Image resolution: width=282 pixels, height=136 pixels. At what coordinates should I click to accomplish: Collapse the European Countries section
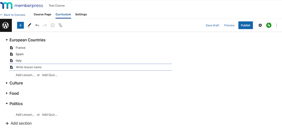coord(7,40)
